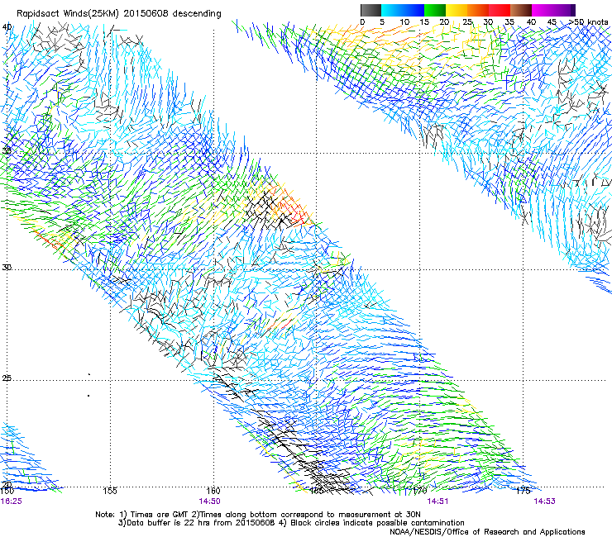Click the 'NOAA/NESDIS/Office of Research and Applications' credit
The height and width of the screenshot is (537, 612).
click(487, 532)
